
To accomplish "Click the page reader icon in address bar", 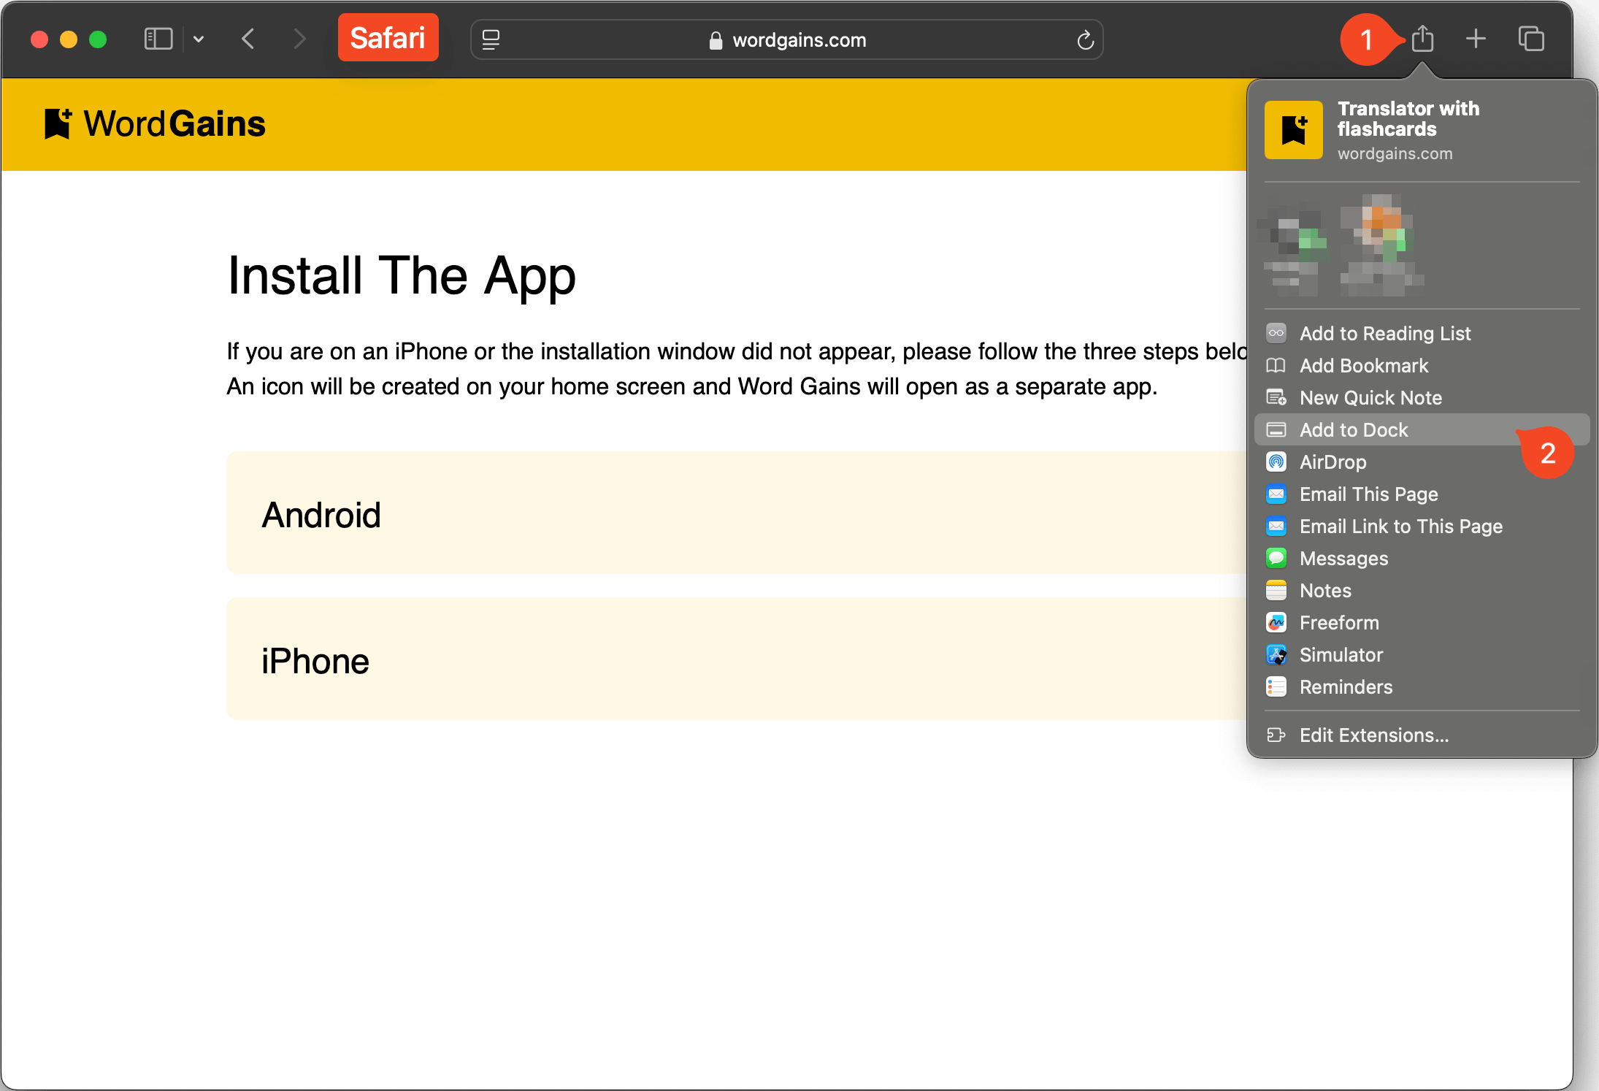I will [x=491, y=39].
